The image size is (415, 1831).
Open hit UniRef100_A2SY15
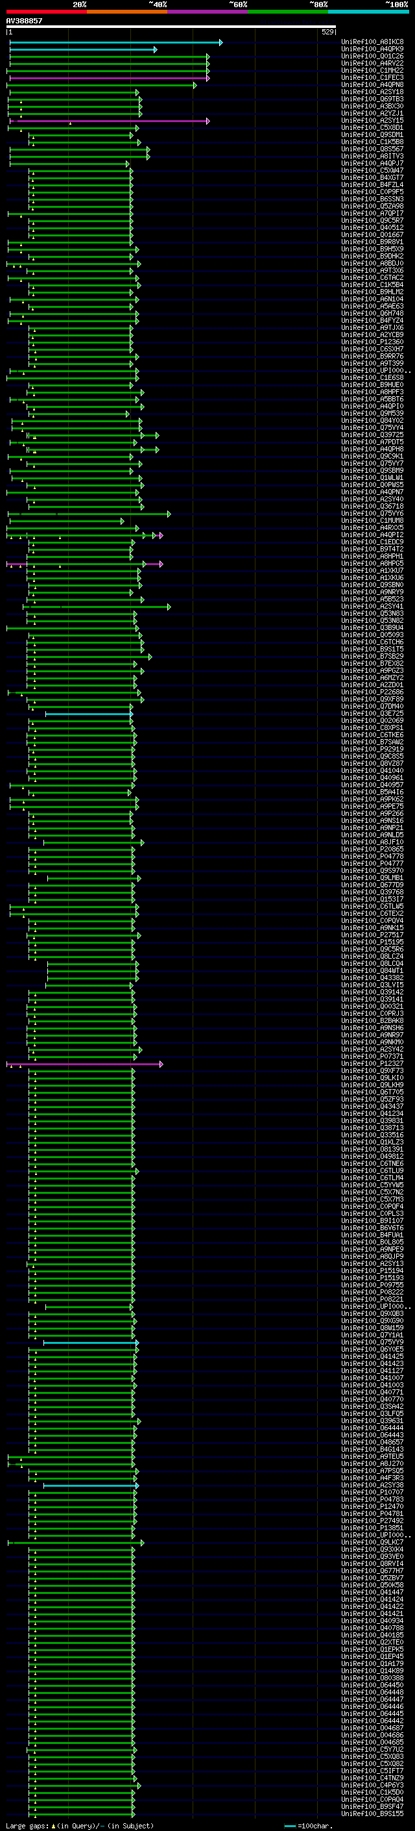tap(372, 121)
